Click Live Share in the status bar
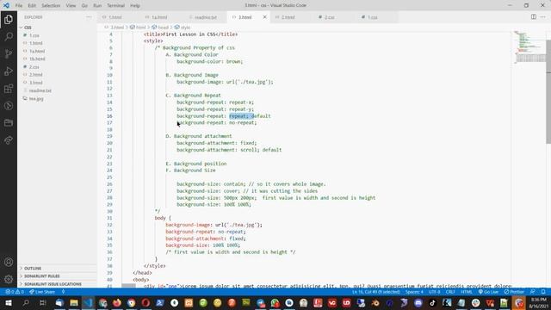Image resolution: width=551 pixels, height=310 pixels. pyautogui.click(x=42, y=292)
